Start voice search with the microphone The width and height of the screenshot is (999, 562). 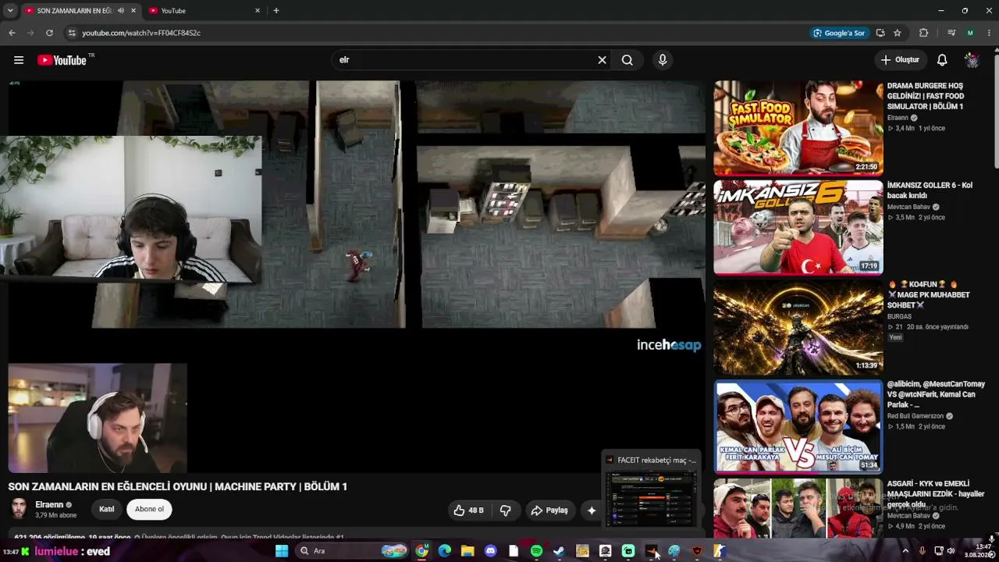pyautogui.click(x=663, y=60)
